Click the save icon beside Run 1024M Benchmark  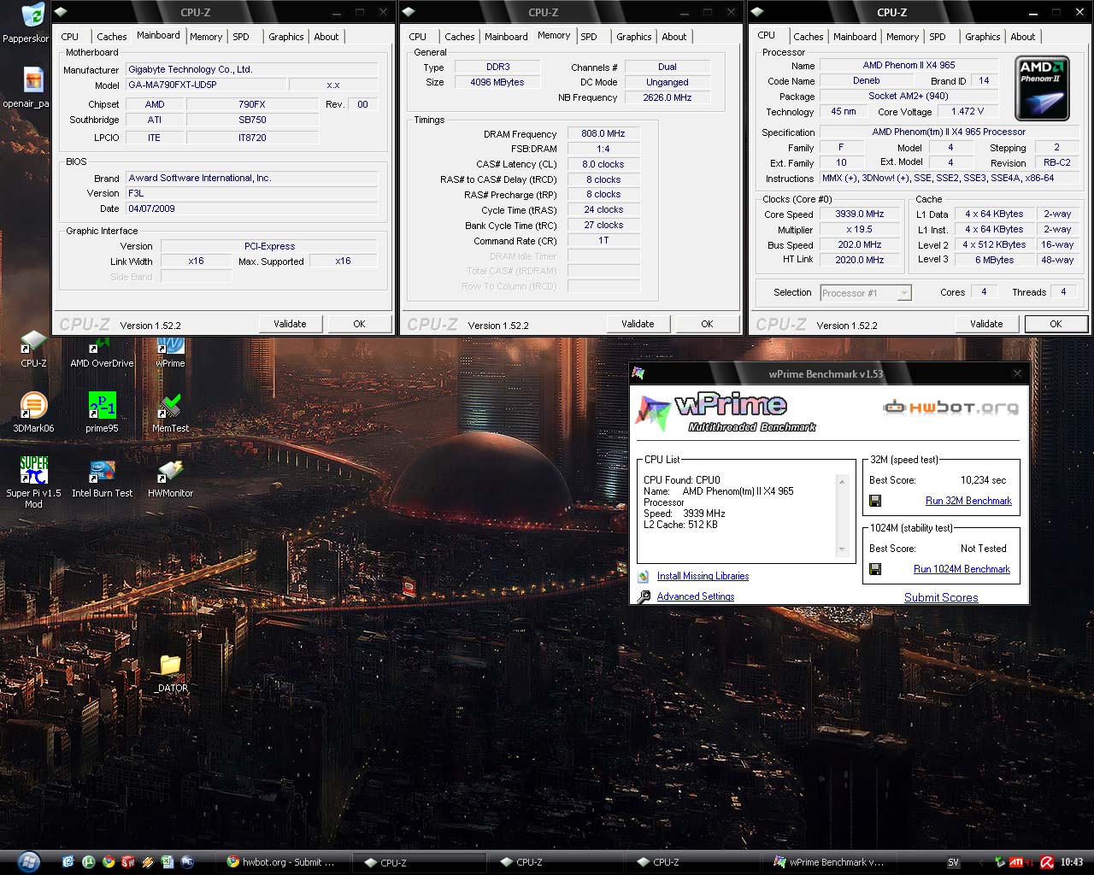pyautogui.click(x=874, y=569)
